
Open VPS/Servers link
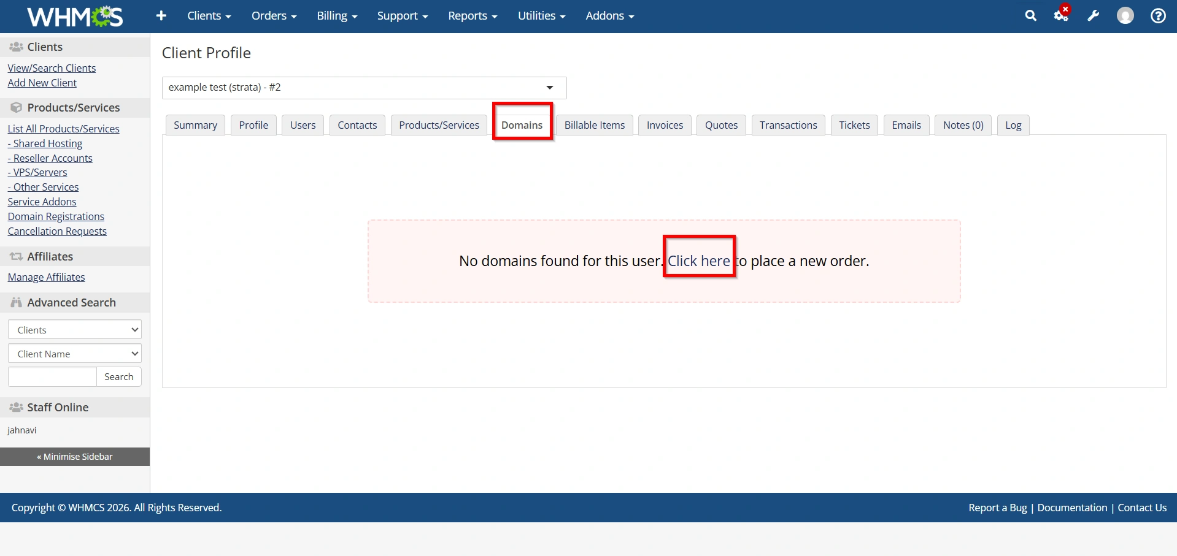tap(37, 172)
